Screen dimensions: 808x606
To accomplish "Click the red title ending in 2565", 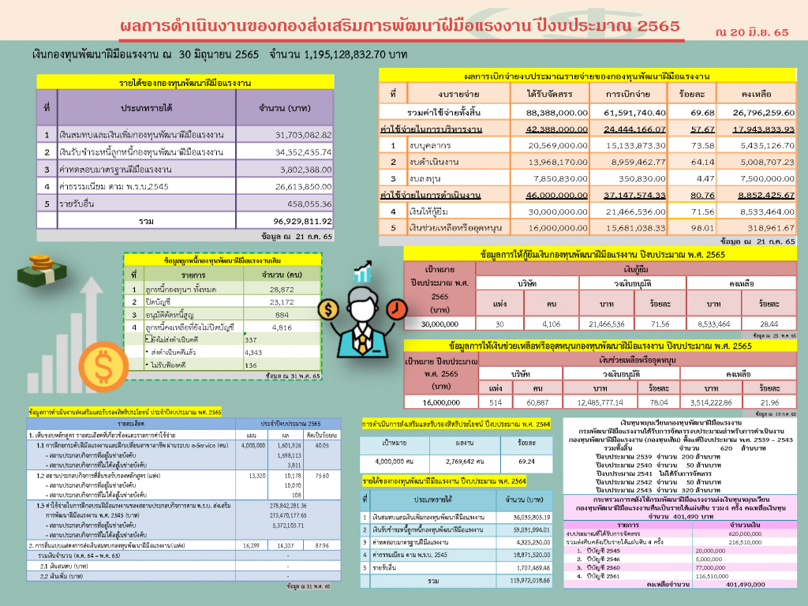I will [400, 26].
